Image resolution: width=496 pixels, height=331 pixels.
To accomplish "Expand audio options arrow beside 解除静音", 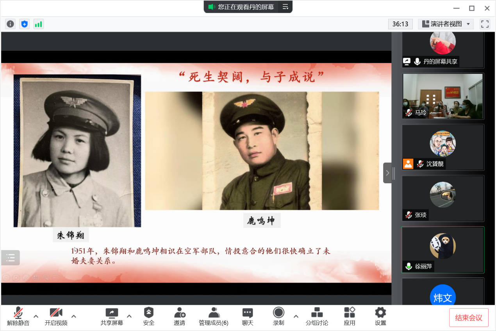I will [x=36, y=316].
